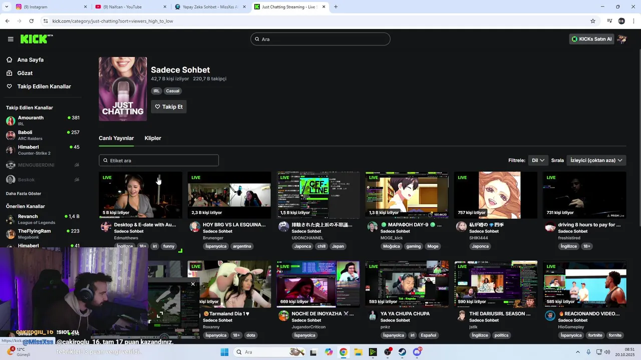
Task: Bookmark this page with the star icon
Action: pyautogui.click(x=593, y=21)
